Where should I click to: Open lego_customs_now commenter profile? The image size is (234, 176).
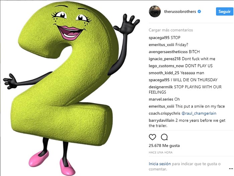[x=166, y=66]
